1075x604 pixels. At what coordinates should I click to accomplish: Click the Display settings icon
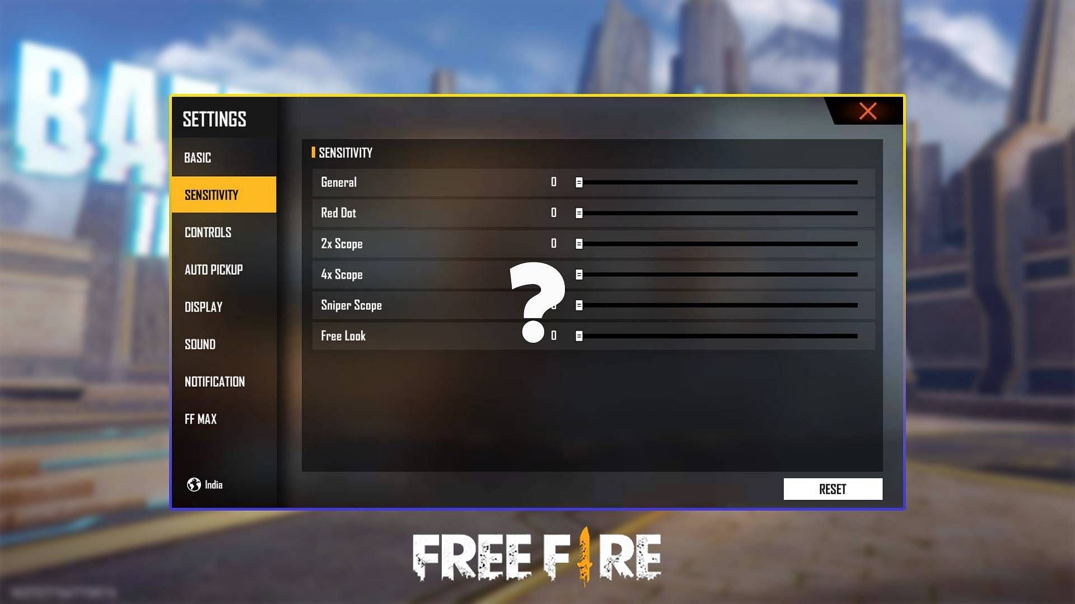point(203,307)
